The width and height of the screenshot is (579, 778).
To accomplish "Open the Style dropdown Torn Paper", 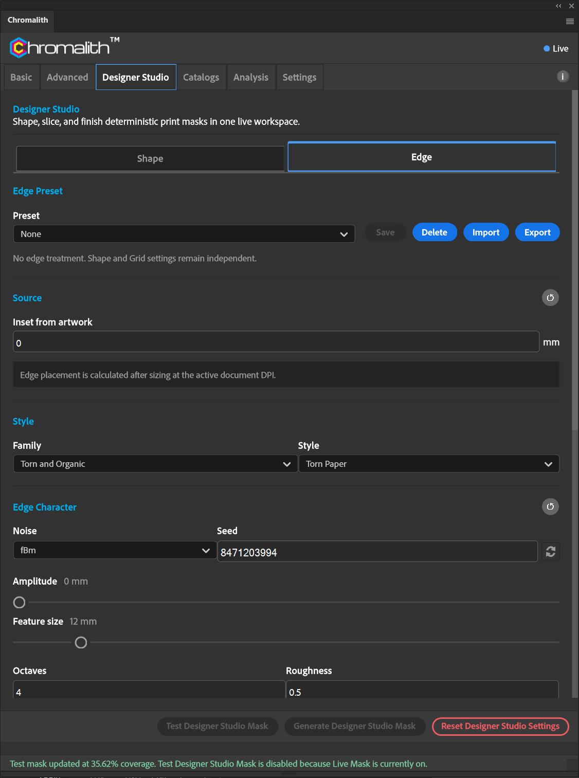I will point(429,464).
